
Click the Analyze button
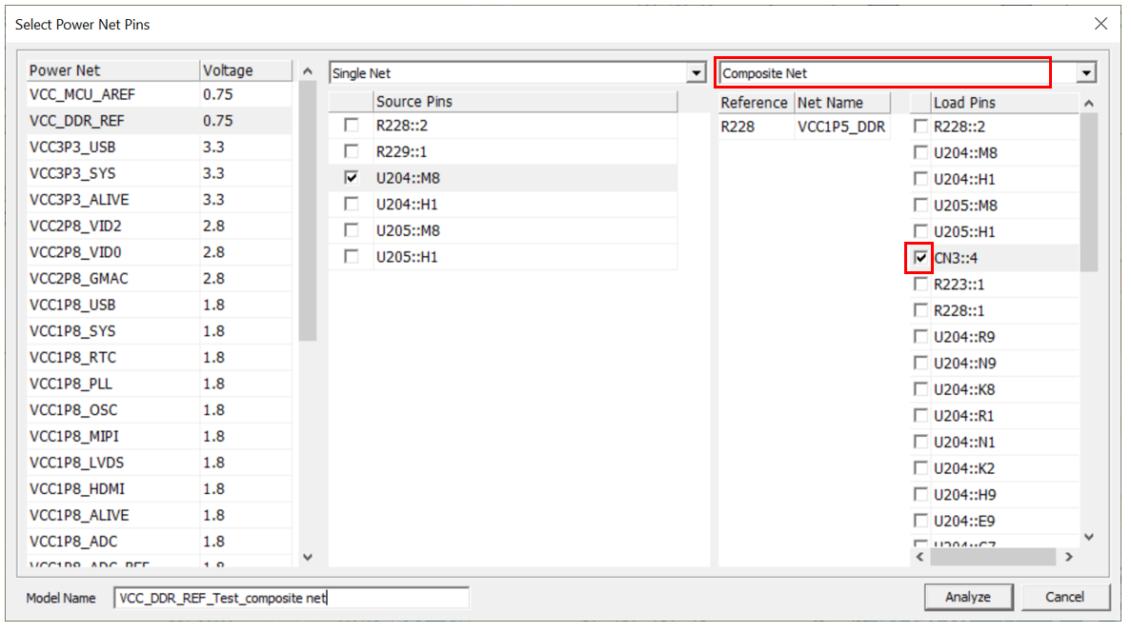click(x=967, y=597)
